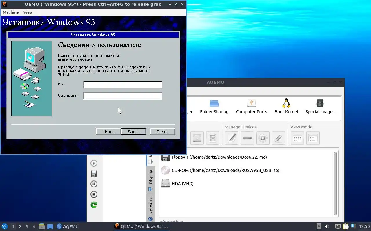Switch to workspace 2
Image resolution: width=371 pixels, height=231 pixels.
coord(20,227)
